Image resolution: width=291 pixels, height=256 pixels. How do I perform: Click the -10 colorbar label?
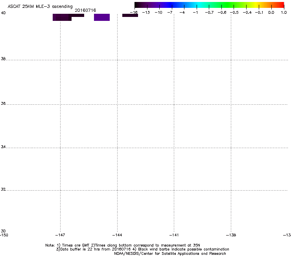(158, 13)
